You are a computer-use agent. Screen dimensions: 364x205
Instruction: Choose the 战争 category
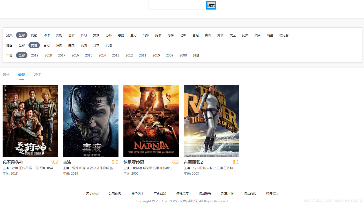click(x=146, y=35)
